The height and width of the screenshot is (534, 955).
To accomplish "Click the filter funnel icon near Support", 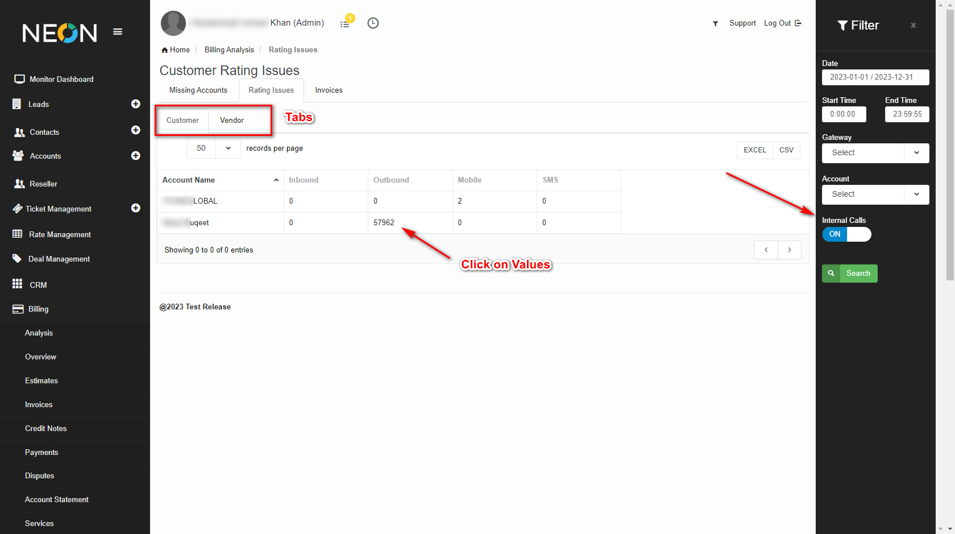I will 715,23.
